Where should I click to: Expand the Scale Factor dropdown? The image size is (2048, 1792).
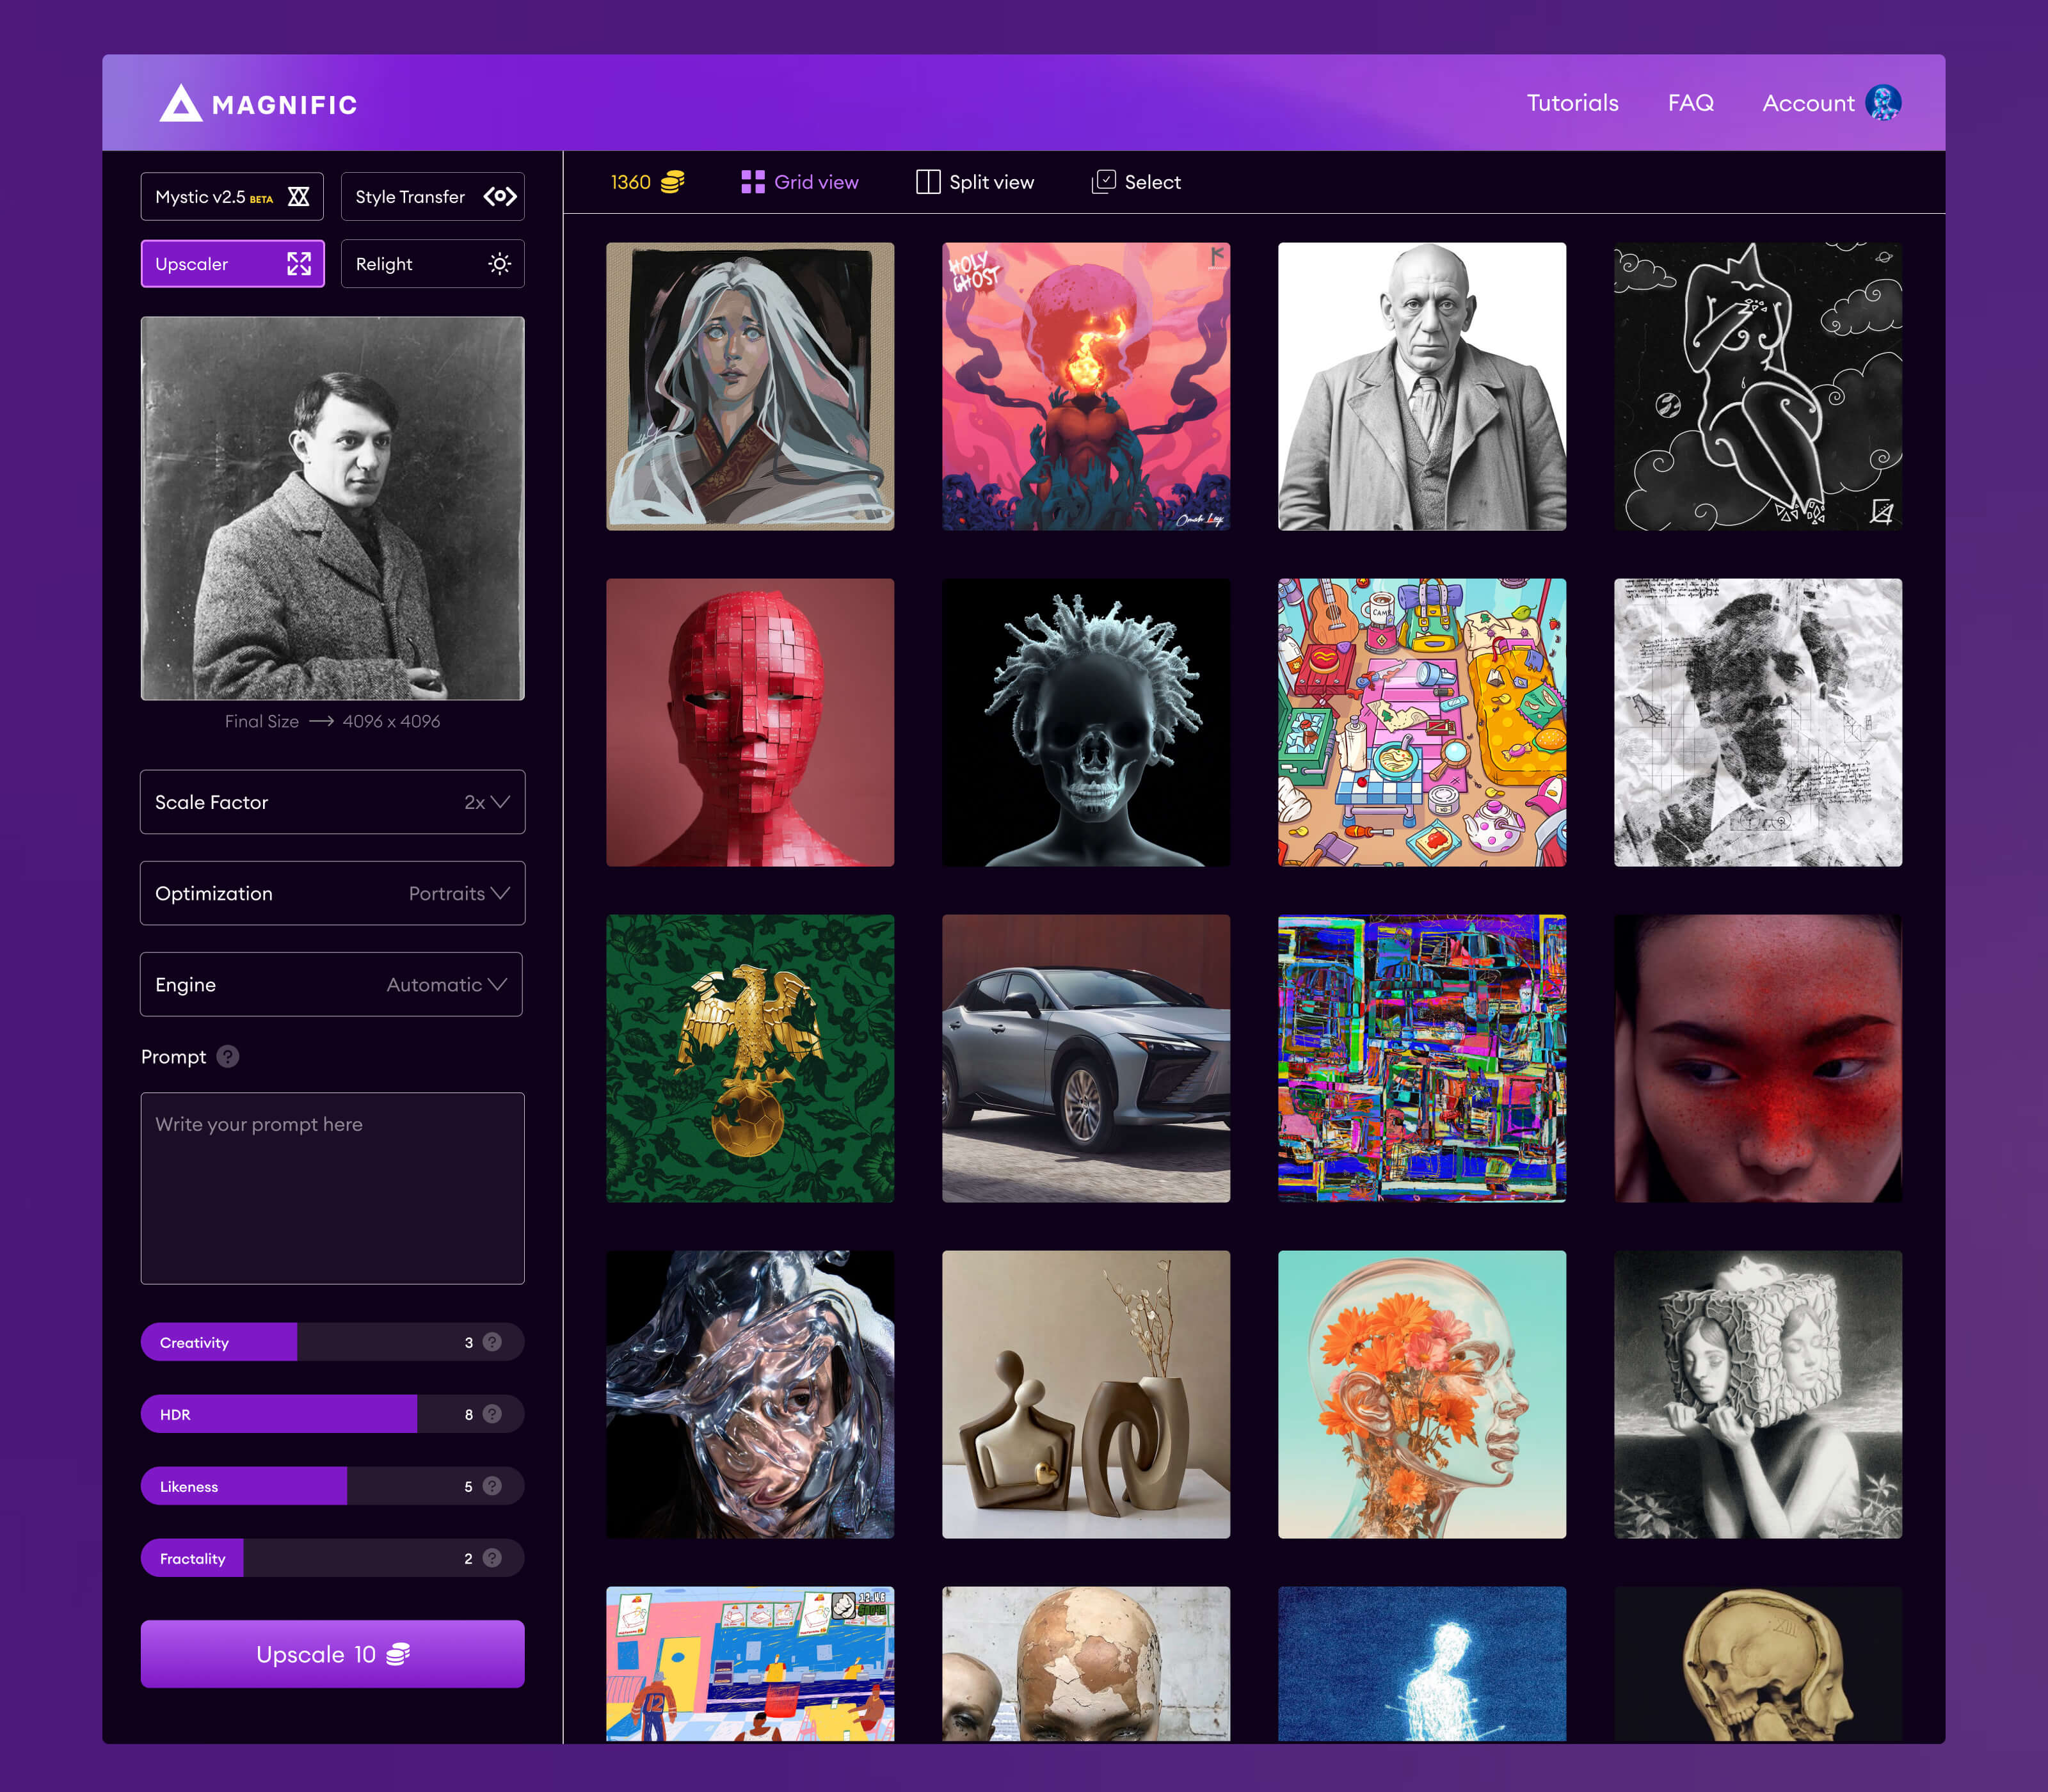(332, 802)
